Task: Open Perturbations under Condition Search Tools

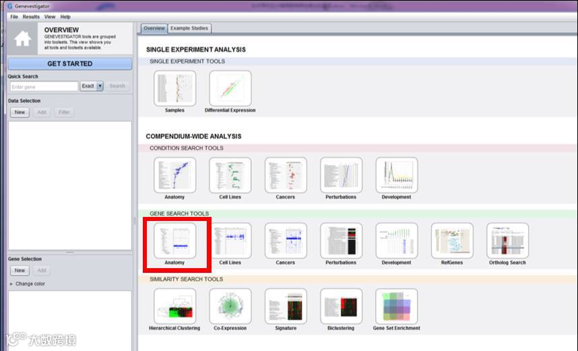Action: point(342,175)
